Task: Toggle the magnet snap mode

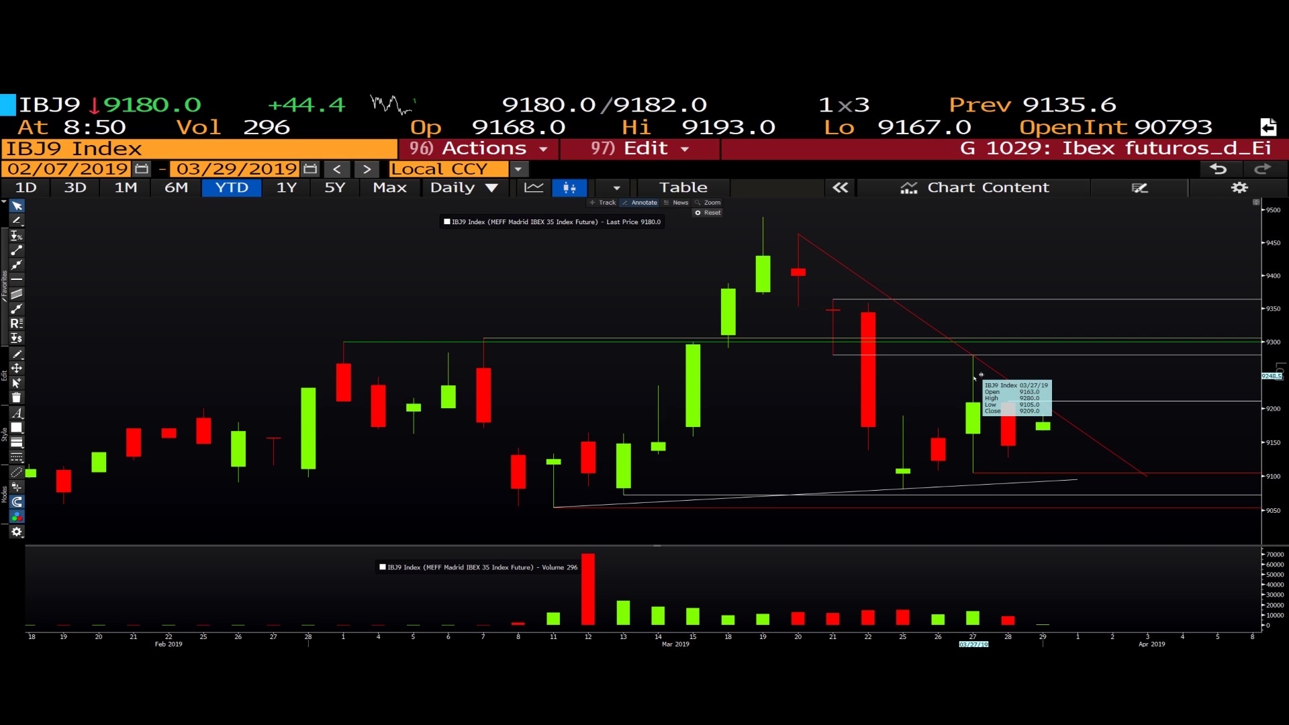Action: click(17, 502)
